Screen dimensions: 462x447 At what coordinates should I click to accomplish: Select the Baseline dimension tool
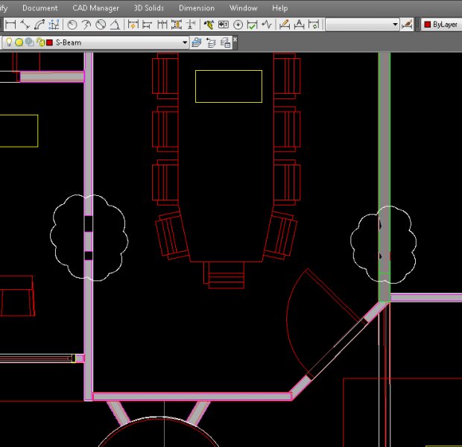[x=147, y=25]
